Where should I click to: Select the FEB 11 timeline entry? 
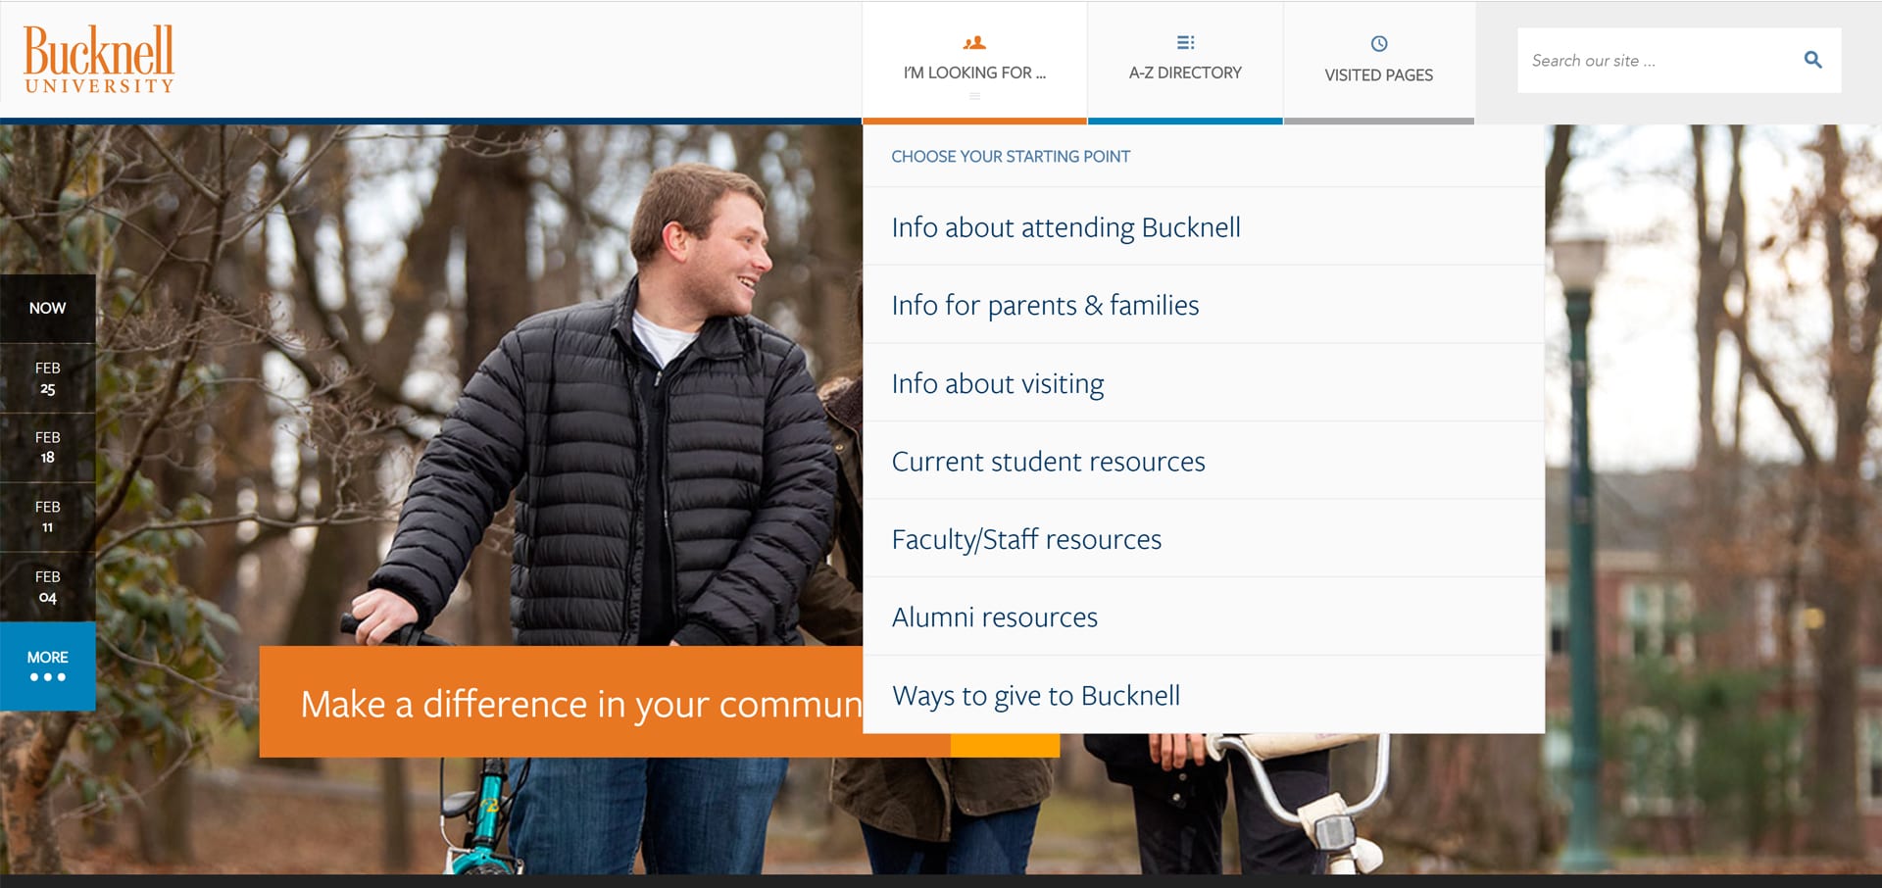(47, 517)
